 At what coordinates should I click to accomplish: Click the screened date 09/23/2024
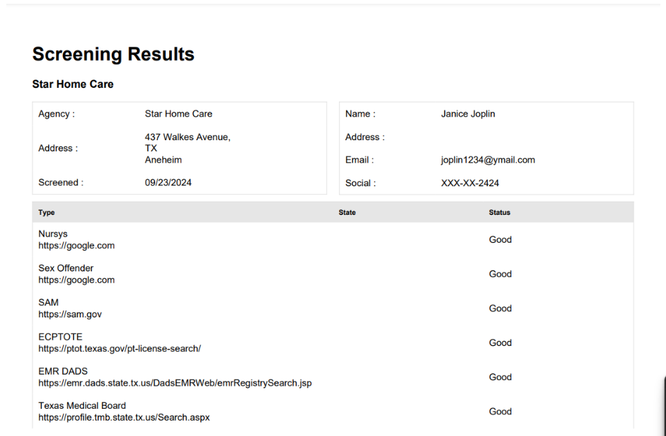(168, 183)
